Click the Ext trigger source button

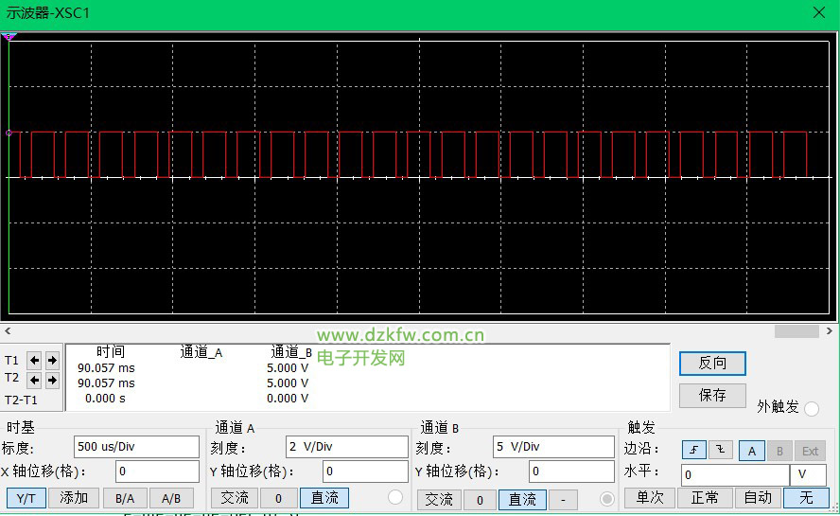811,451
